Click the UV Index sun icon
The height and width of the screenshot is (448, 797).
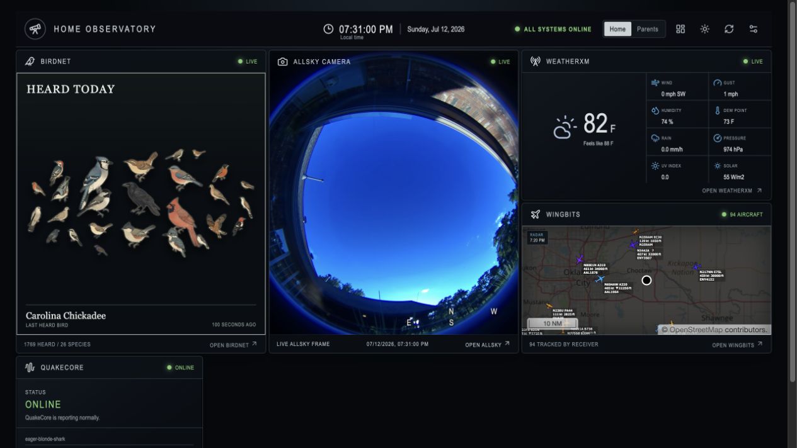(x=655, y=165)
